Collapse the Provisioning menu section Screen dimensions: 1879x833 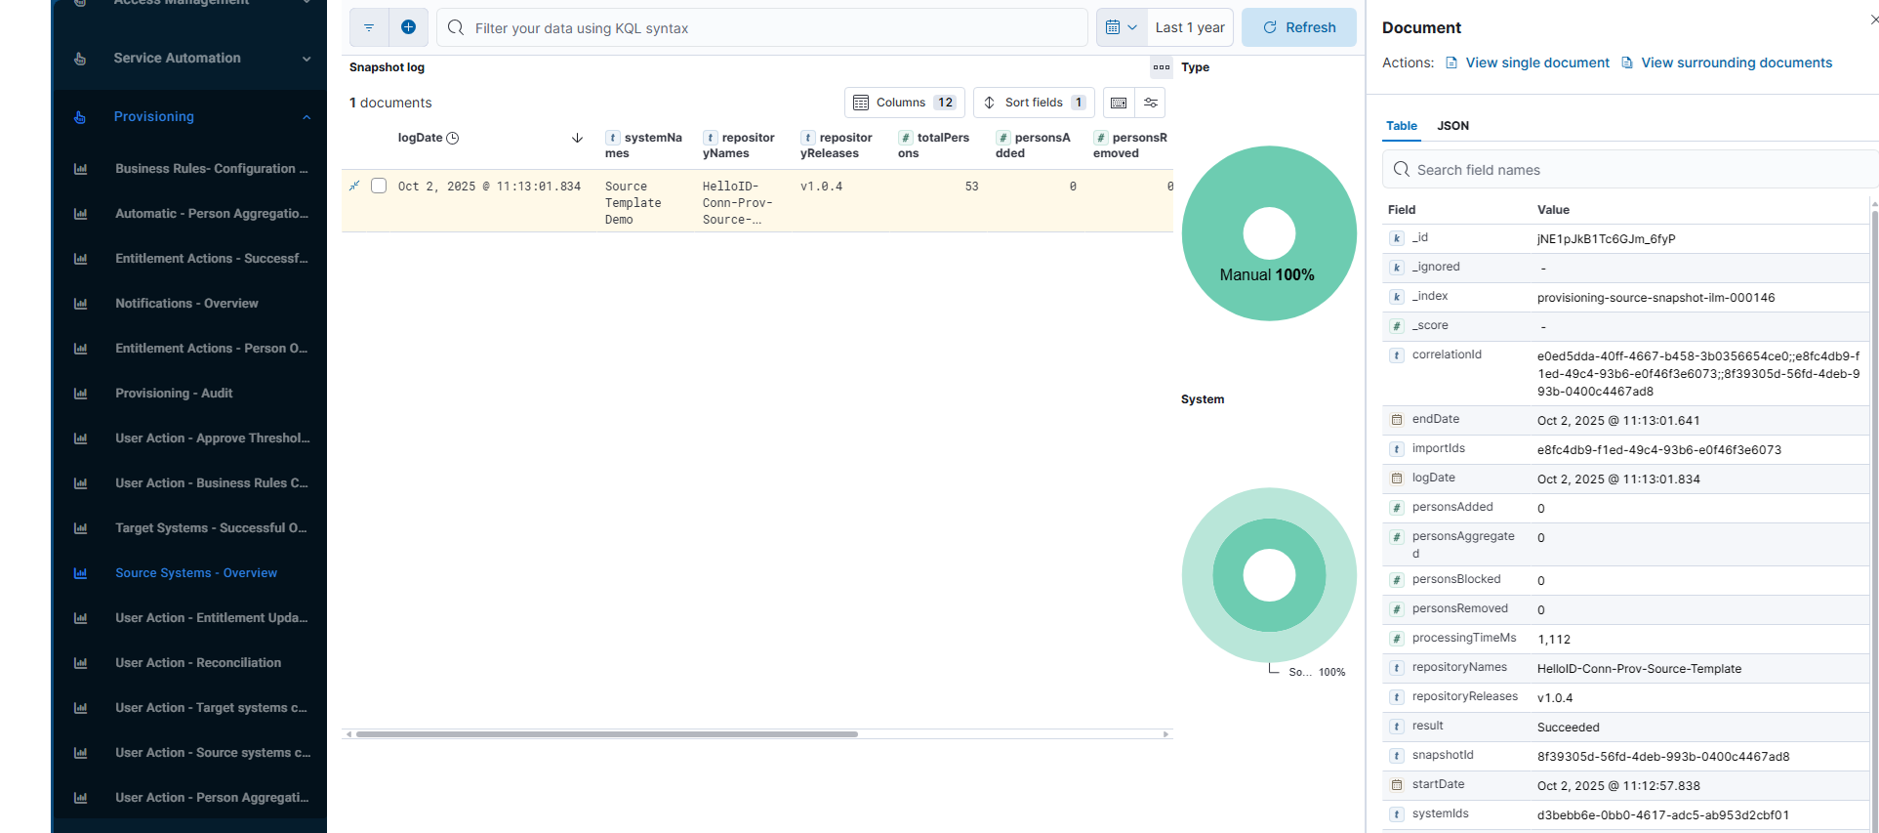[x=190, y=117]
